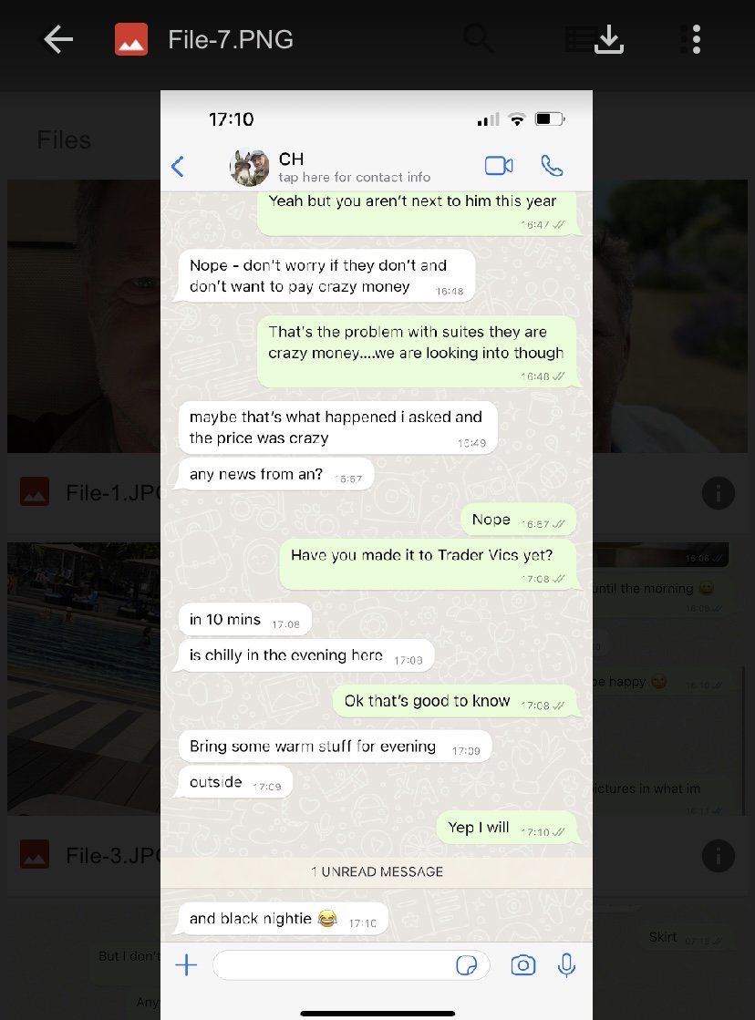Go back using the top-left arrow
Screen dimensions: 755x1020
tap(58, 40)
